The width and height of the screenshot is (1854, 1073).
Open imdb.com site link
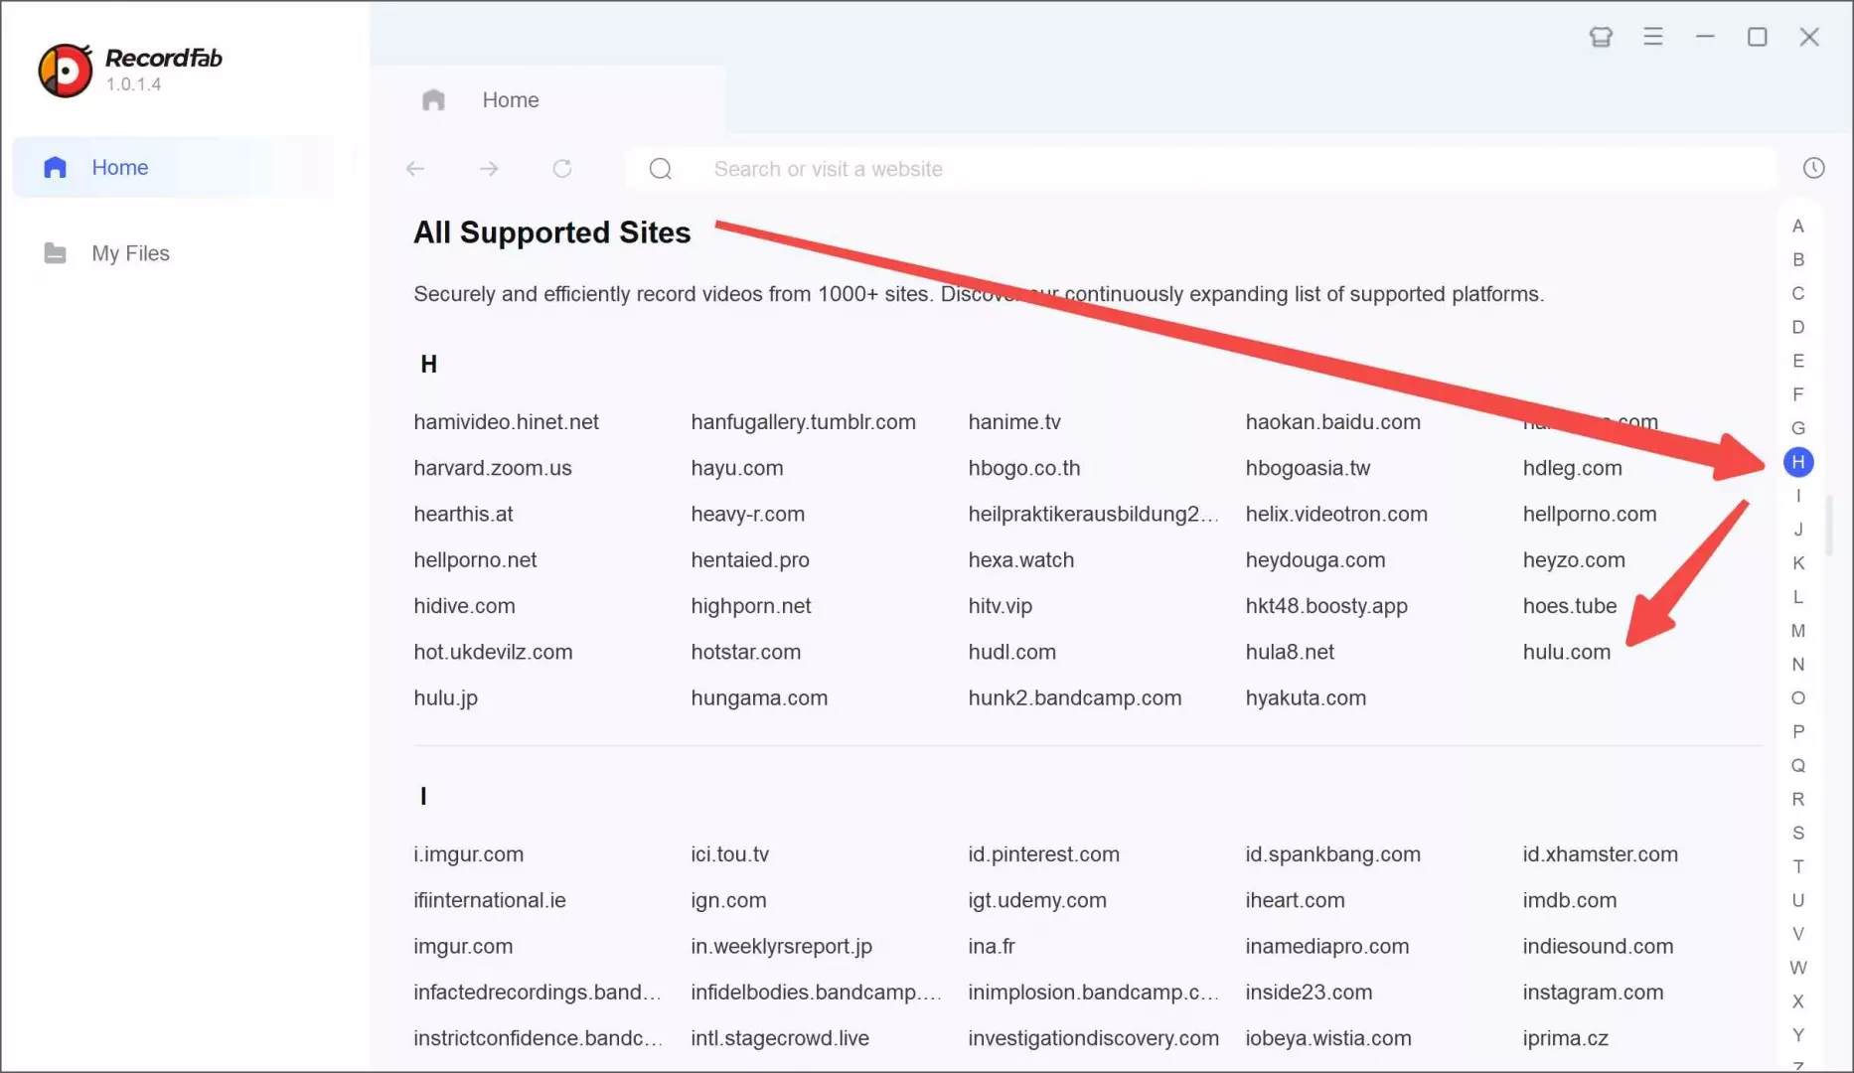pyautogui.click(x=1570, y=901)
